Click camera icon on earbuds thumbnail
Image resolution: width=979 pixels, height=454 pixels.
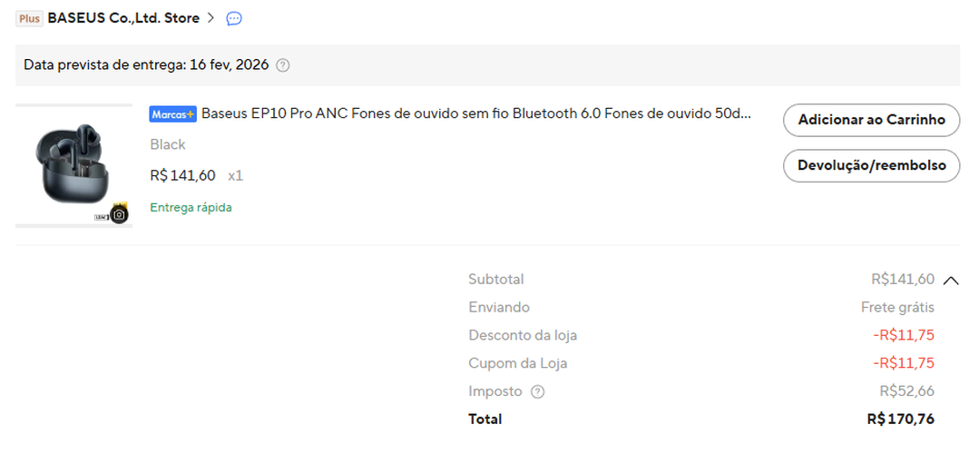(x=119, y=215)
